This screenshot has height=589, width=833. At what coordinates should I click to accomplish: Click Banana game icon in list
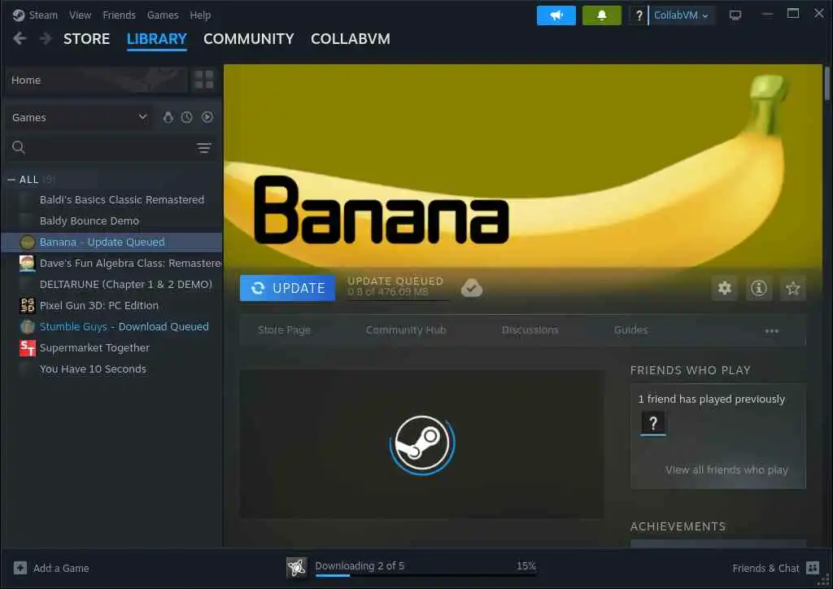[x=27, y=242]
